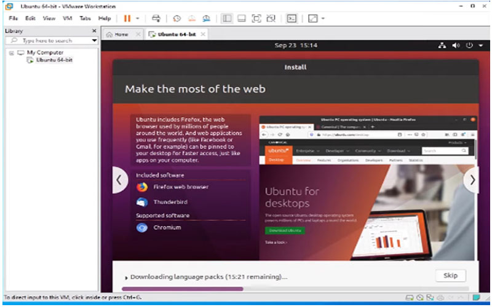The height and width of the screenshot is (307, 492).
Task: Click the Firefox web browser icon
Action: tap(142, 187)
